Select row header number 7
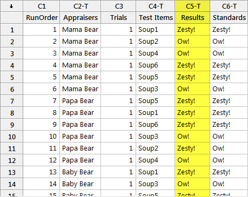Screen dimensions: 248x197 [12, 101]
